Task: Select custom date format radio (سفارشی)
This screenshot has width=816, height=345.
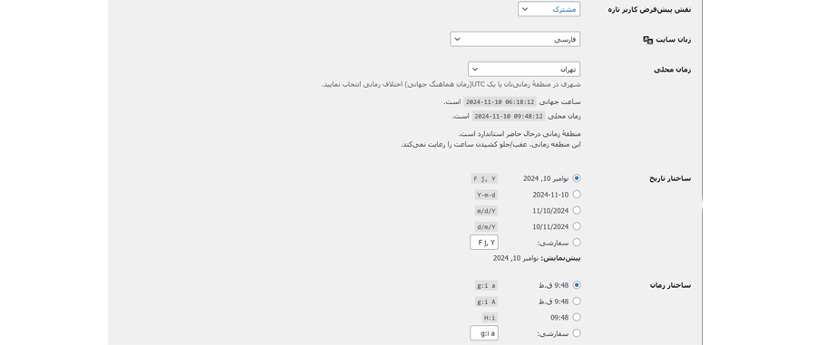Action: pyautogui.click(x=577, y=243)
